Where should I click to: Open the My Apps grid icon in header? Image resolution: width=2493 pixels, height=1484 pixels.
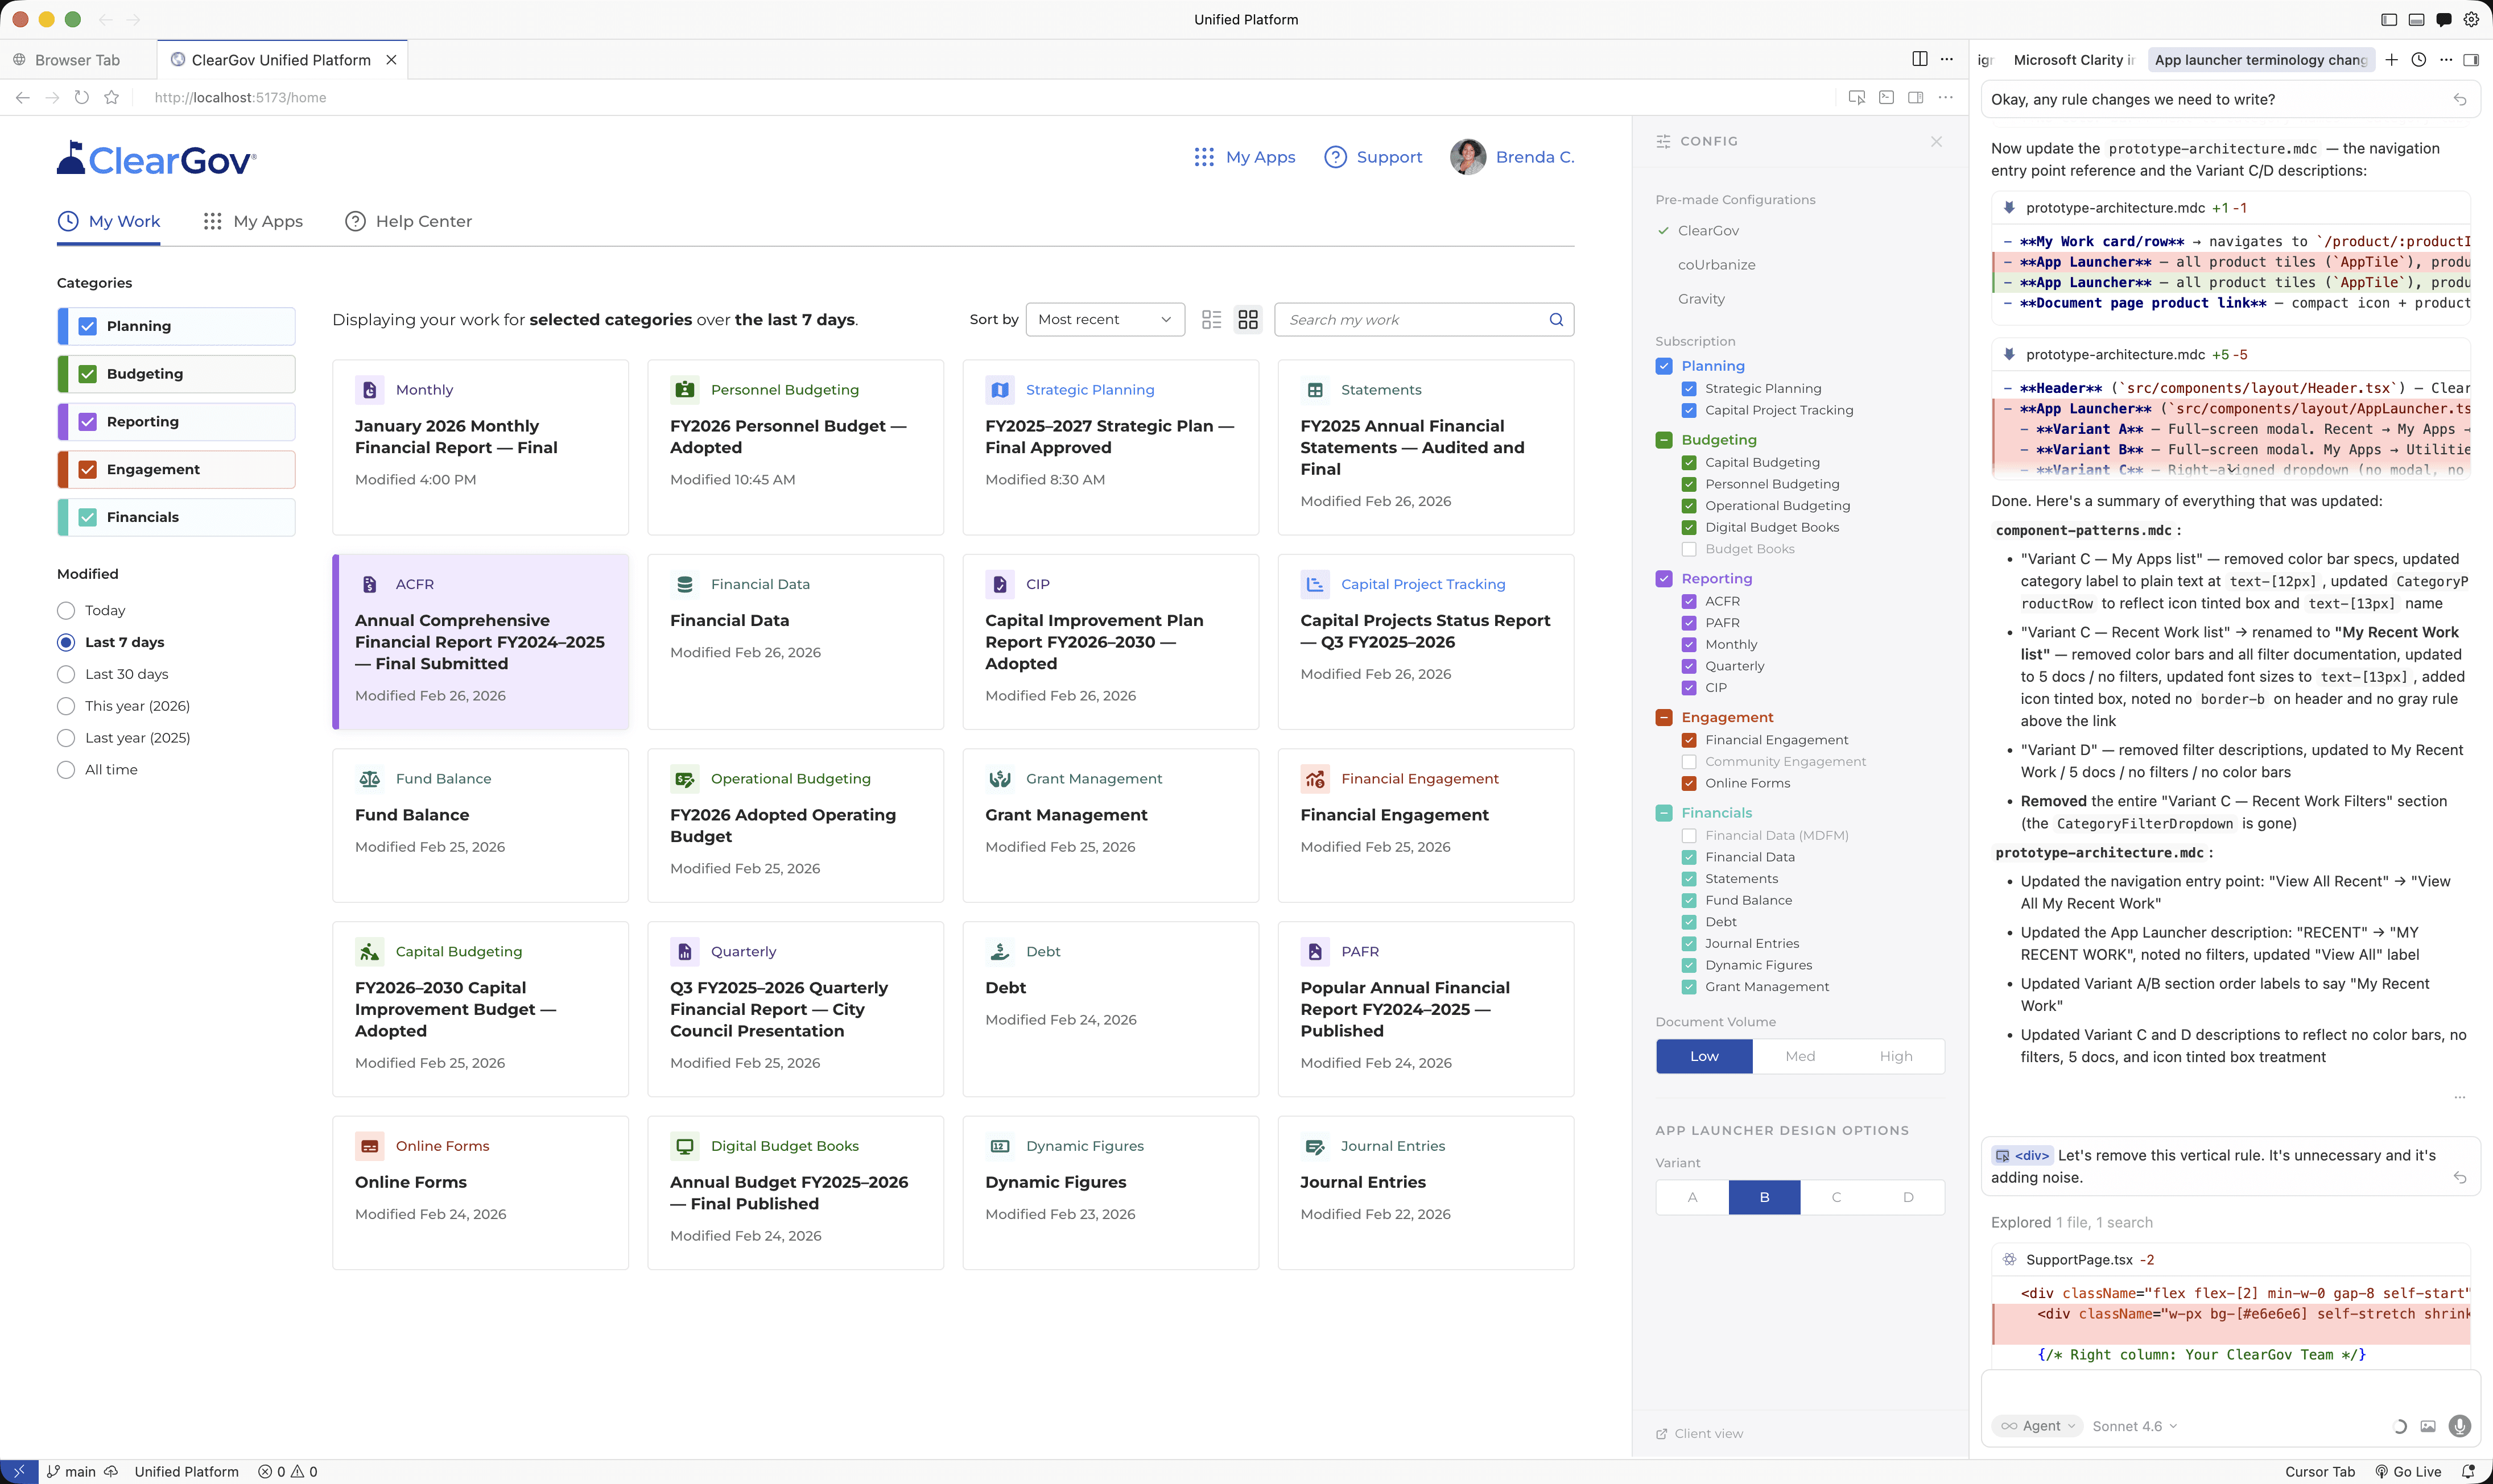[x=1203, y=157]
